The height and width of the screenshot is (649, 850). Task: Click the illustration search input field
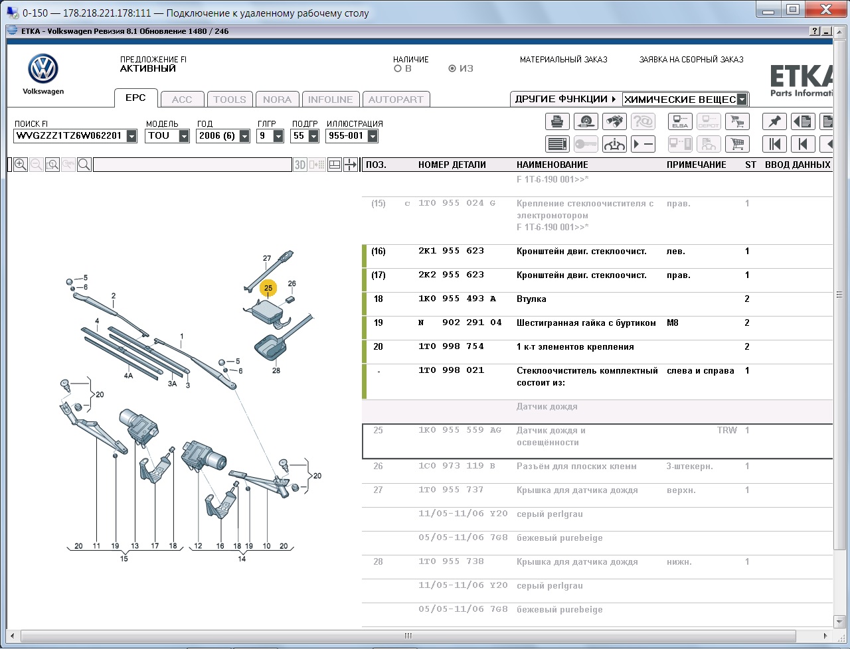(x=193, y=165)
